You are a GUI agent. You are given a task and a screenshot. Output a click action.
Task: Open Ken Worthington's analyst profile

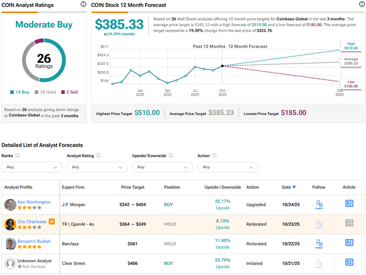point(34,202)
